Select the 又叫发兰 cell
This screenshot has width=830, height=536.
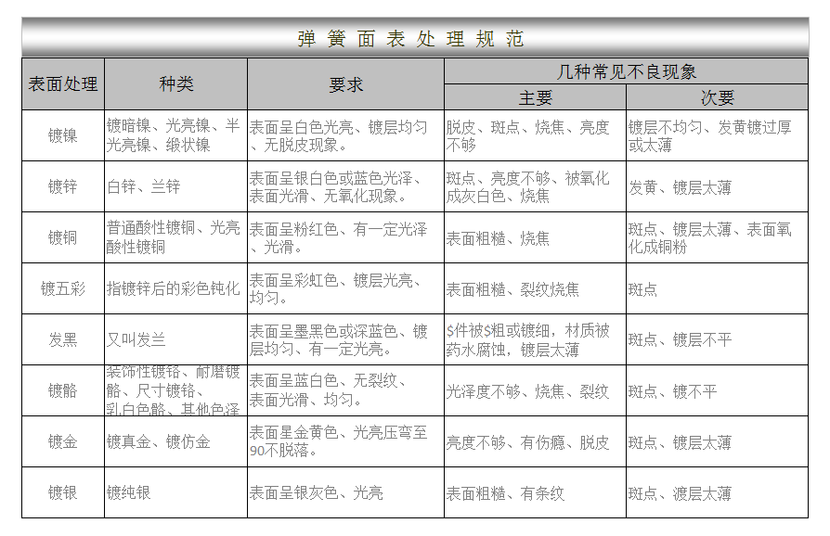[175, 339]
